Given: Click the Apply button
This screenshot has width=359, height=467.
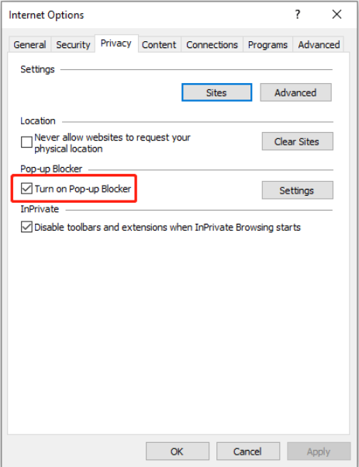Looking at the screenshot, I should 319,451.
